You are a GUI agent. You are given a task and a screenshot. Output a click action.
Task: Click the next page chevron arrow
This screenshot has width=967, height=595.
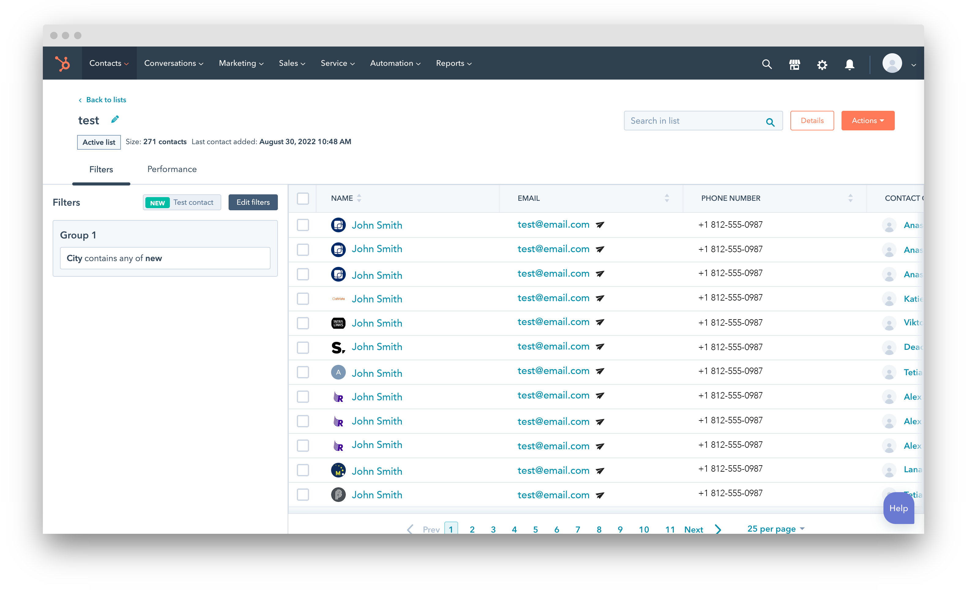coord(719,529)
